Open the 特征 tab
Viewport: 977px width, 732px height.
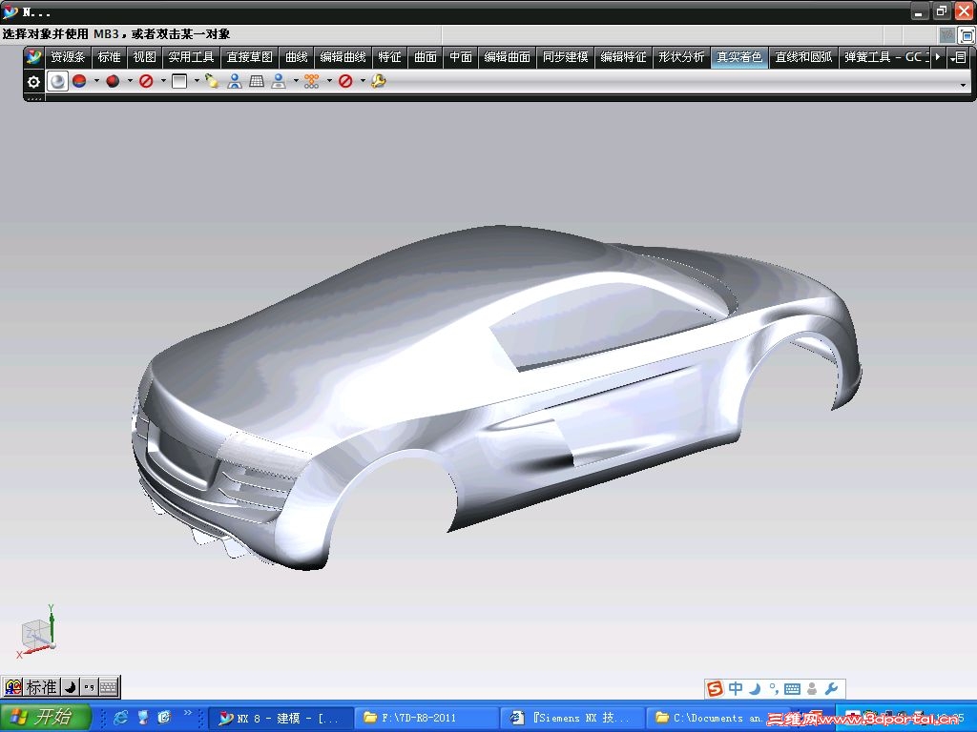389,57
